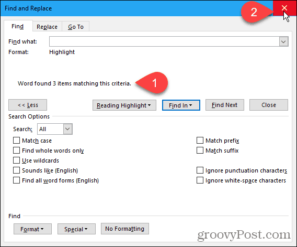Enable the Match prefix checkbox
Image resolution: width=297 pixels, height=247 pixels.
[200, 141]
